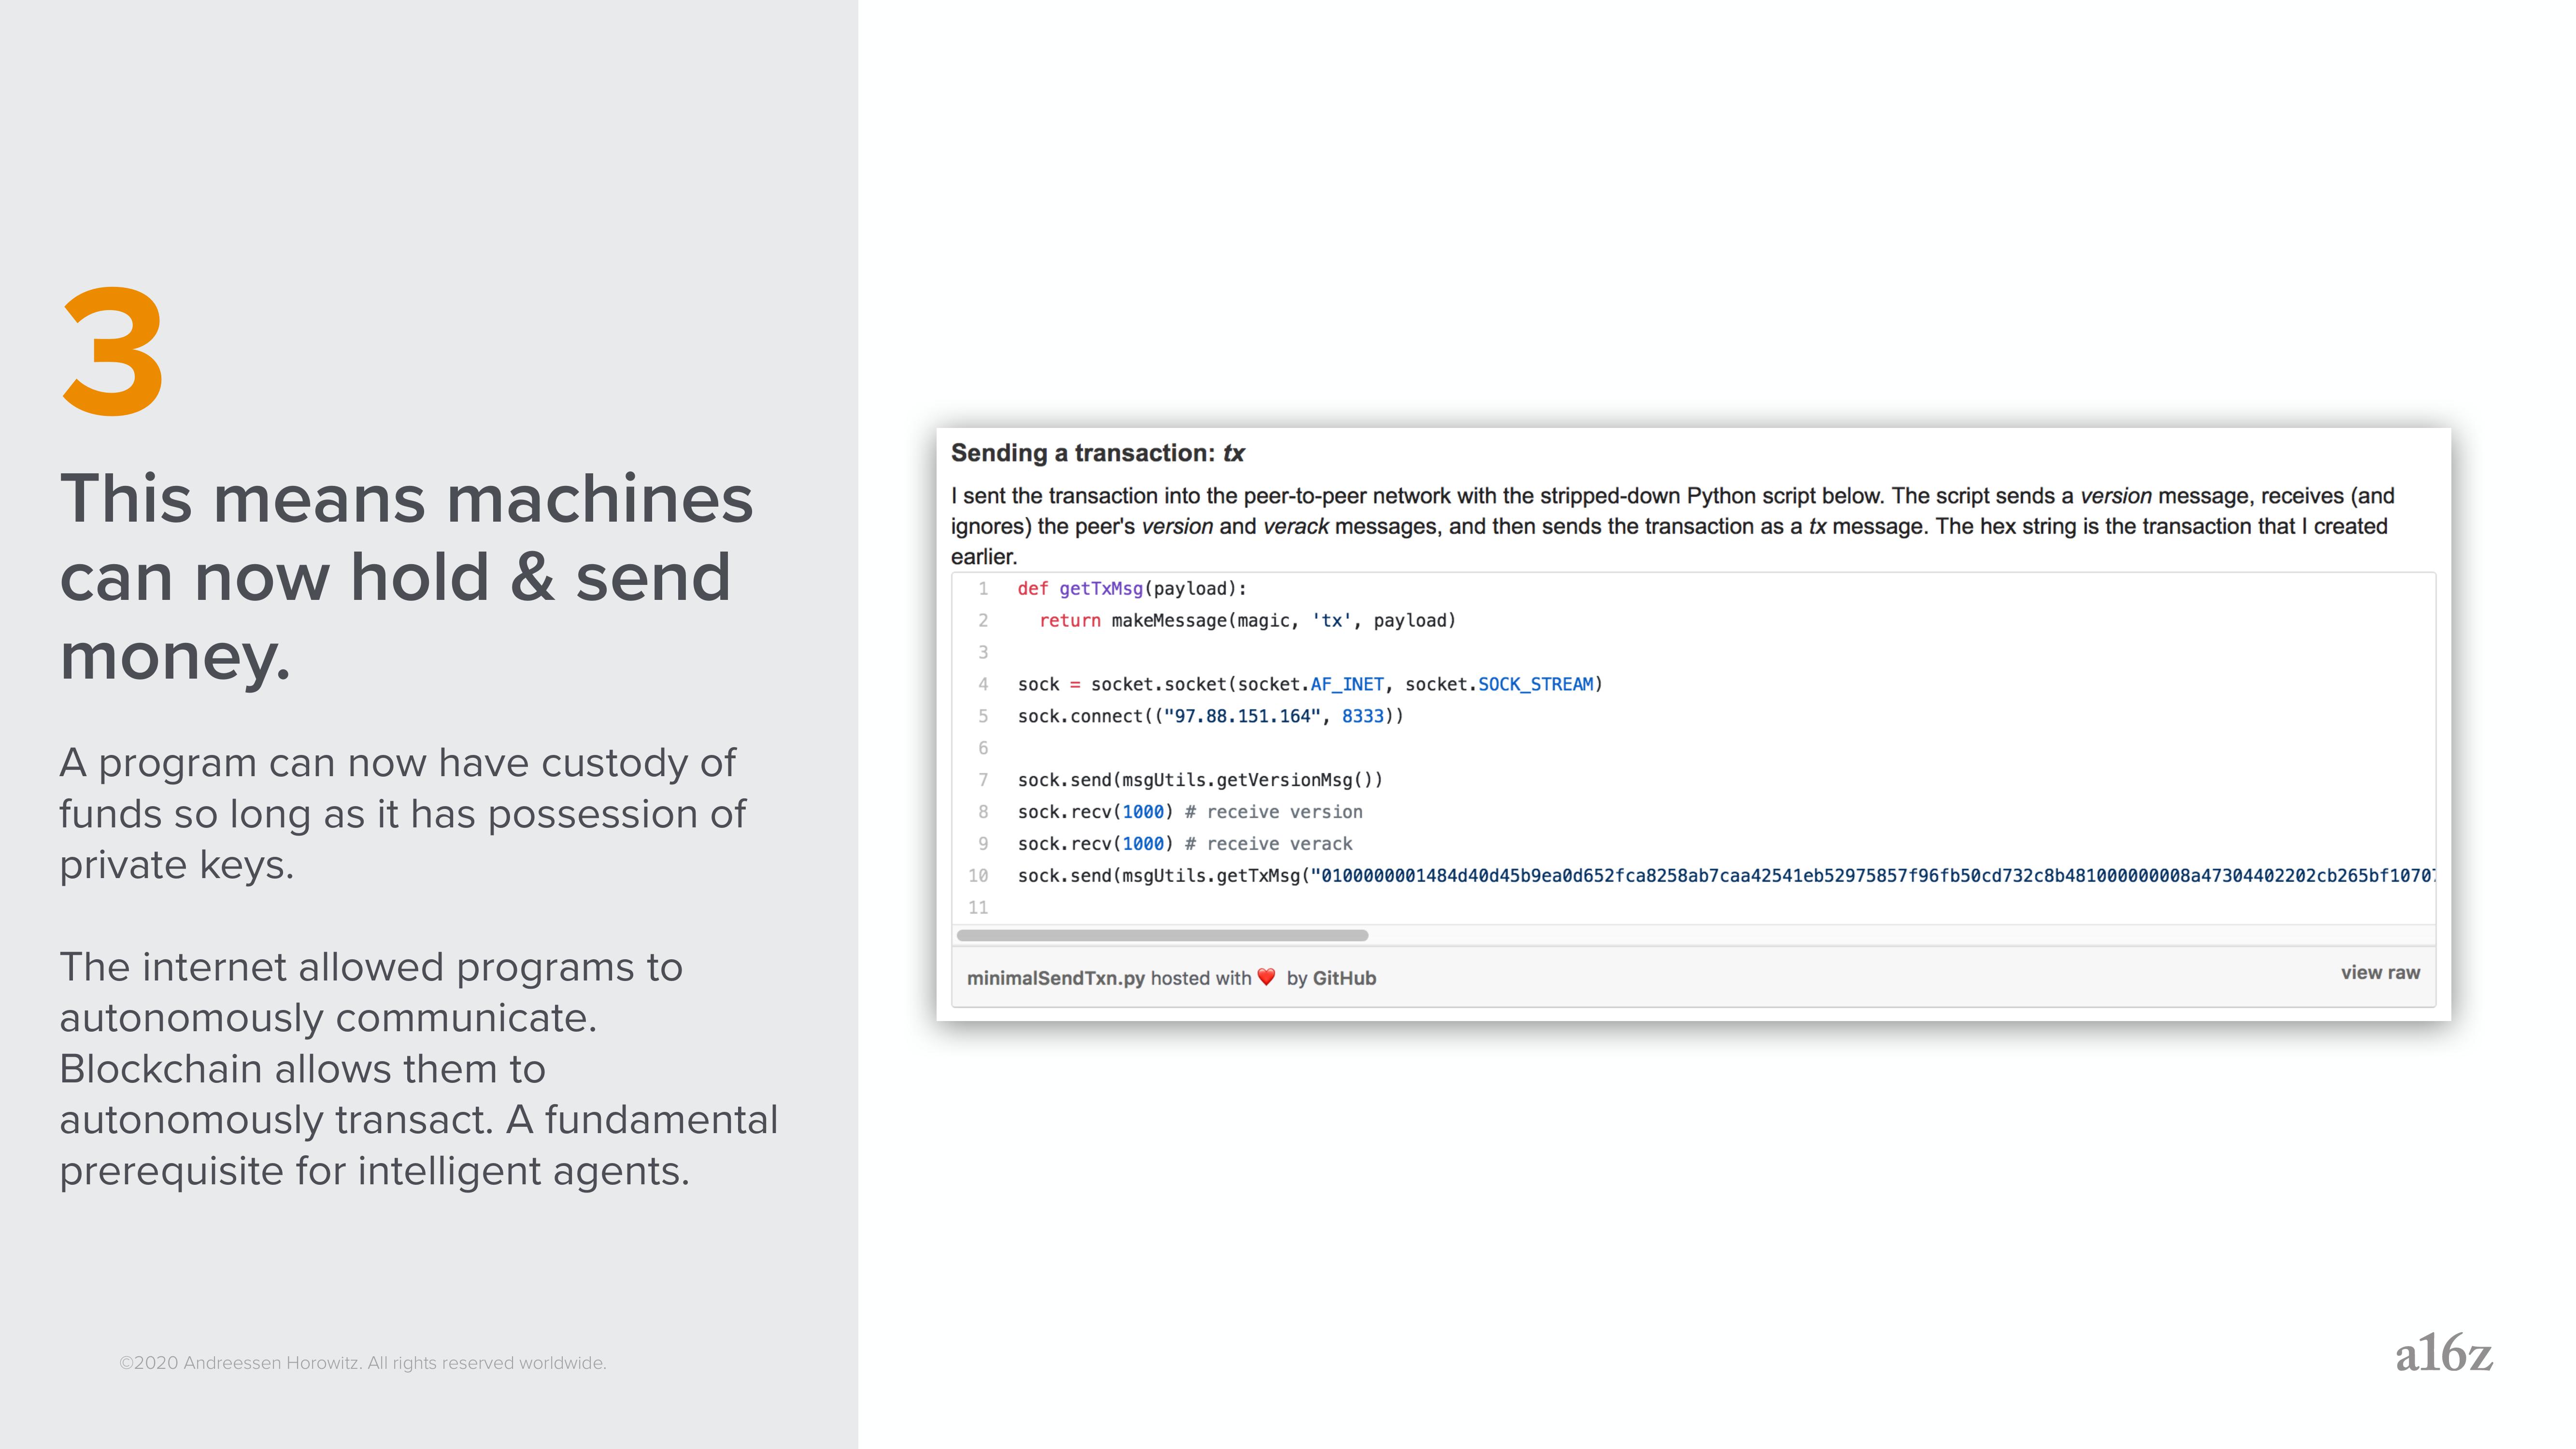
Task: Click the red heart icon in footer
Action: (x=1266, y=977)
